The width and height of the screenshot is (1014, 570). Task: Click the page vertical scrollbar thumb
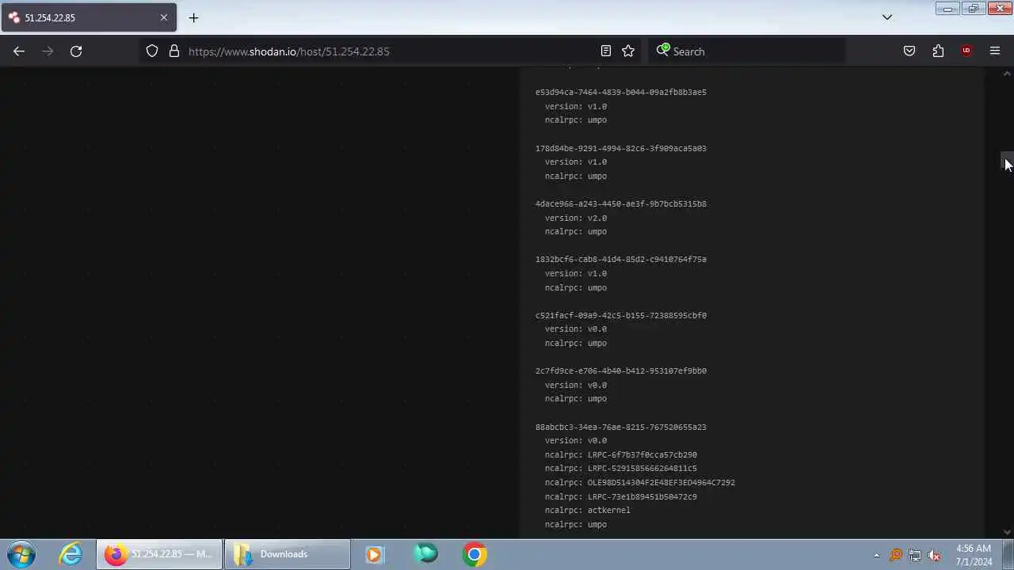coord(1007,161)
